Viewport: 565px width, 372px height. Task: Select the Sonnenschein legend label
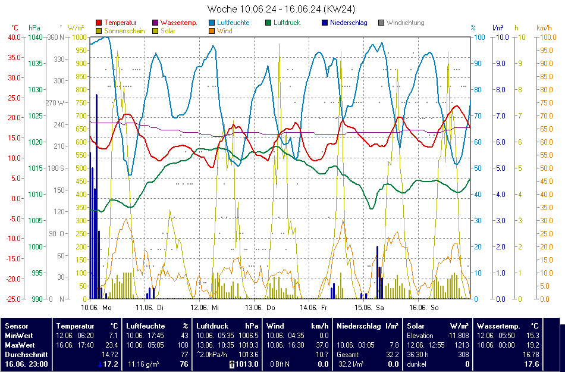(124, 32)
